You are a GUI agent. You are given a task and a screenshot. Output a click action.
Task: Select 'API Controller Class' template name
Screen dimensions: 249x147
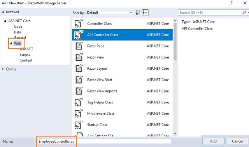point(103,35)
